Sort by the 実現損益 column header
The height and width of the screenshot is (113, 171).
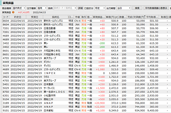point(99,17)
